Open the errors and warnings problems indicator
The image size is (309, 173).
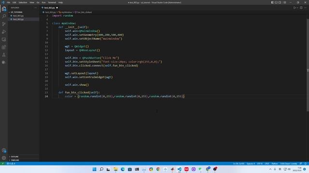coord(11,163)
